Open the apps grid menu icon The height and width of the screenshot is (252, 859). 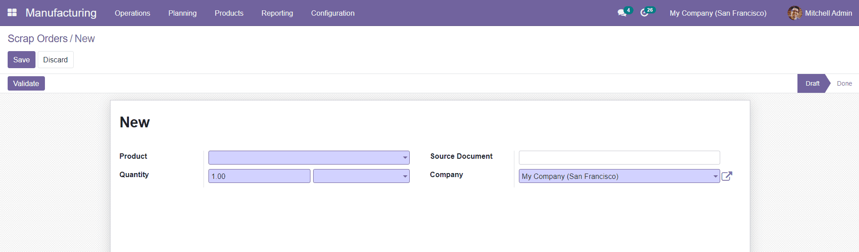[x=12, y=13]
